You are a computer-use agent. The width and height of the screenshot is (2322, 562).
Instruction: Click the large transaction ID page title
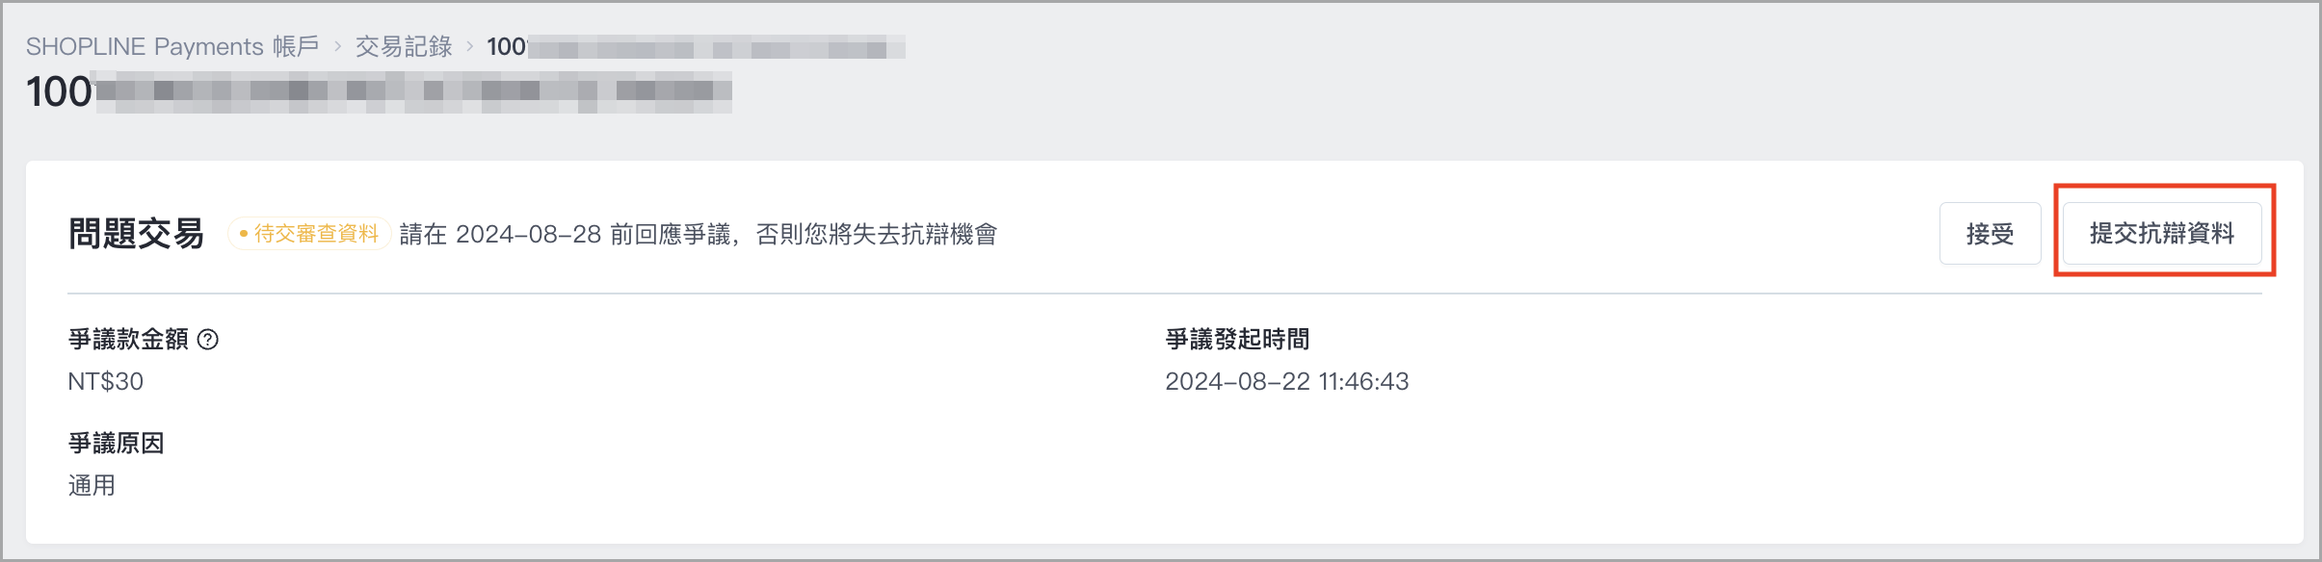pyautogui.click(x=379, y=91)
